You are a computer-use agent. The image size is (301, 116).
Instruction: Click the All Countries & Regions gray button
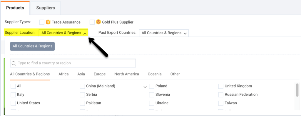pyautogui.click(x=32, y=46)
